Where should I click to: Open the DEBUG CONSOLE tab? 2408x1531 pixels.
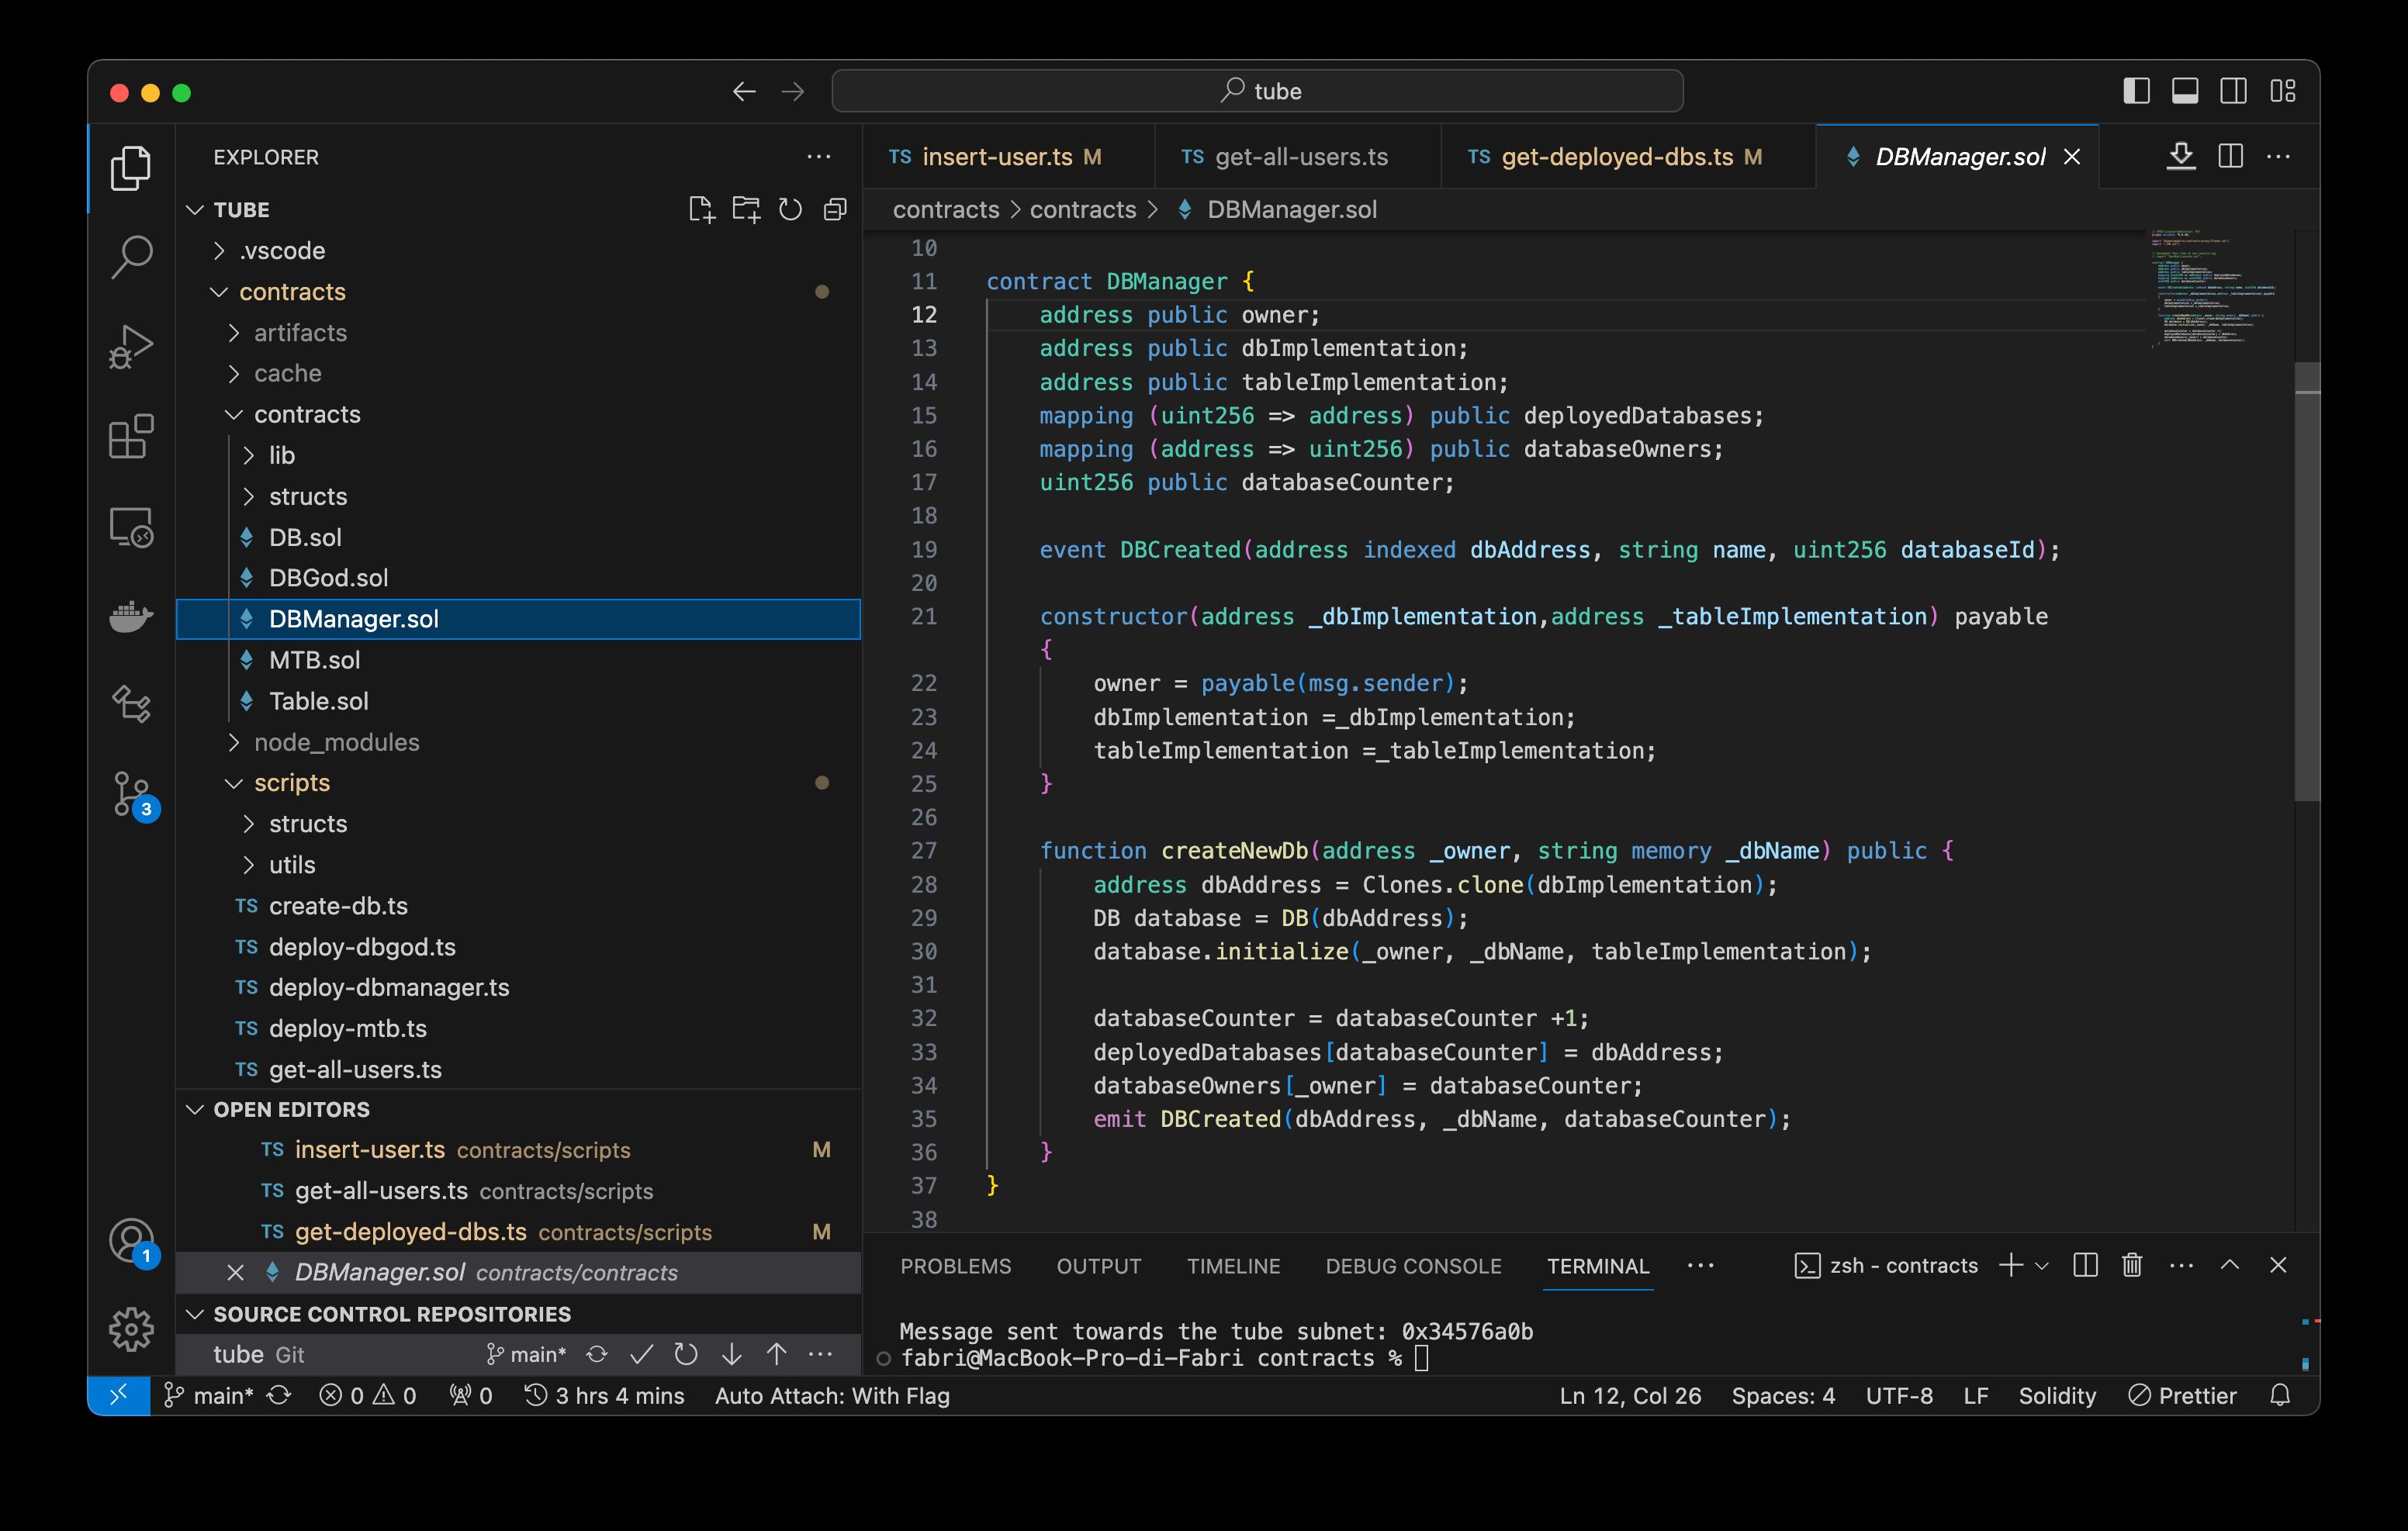(1413, 1266)
